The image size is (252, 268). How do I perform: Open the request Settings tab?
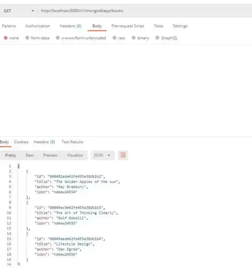180,26
